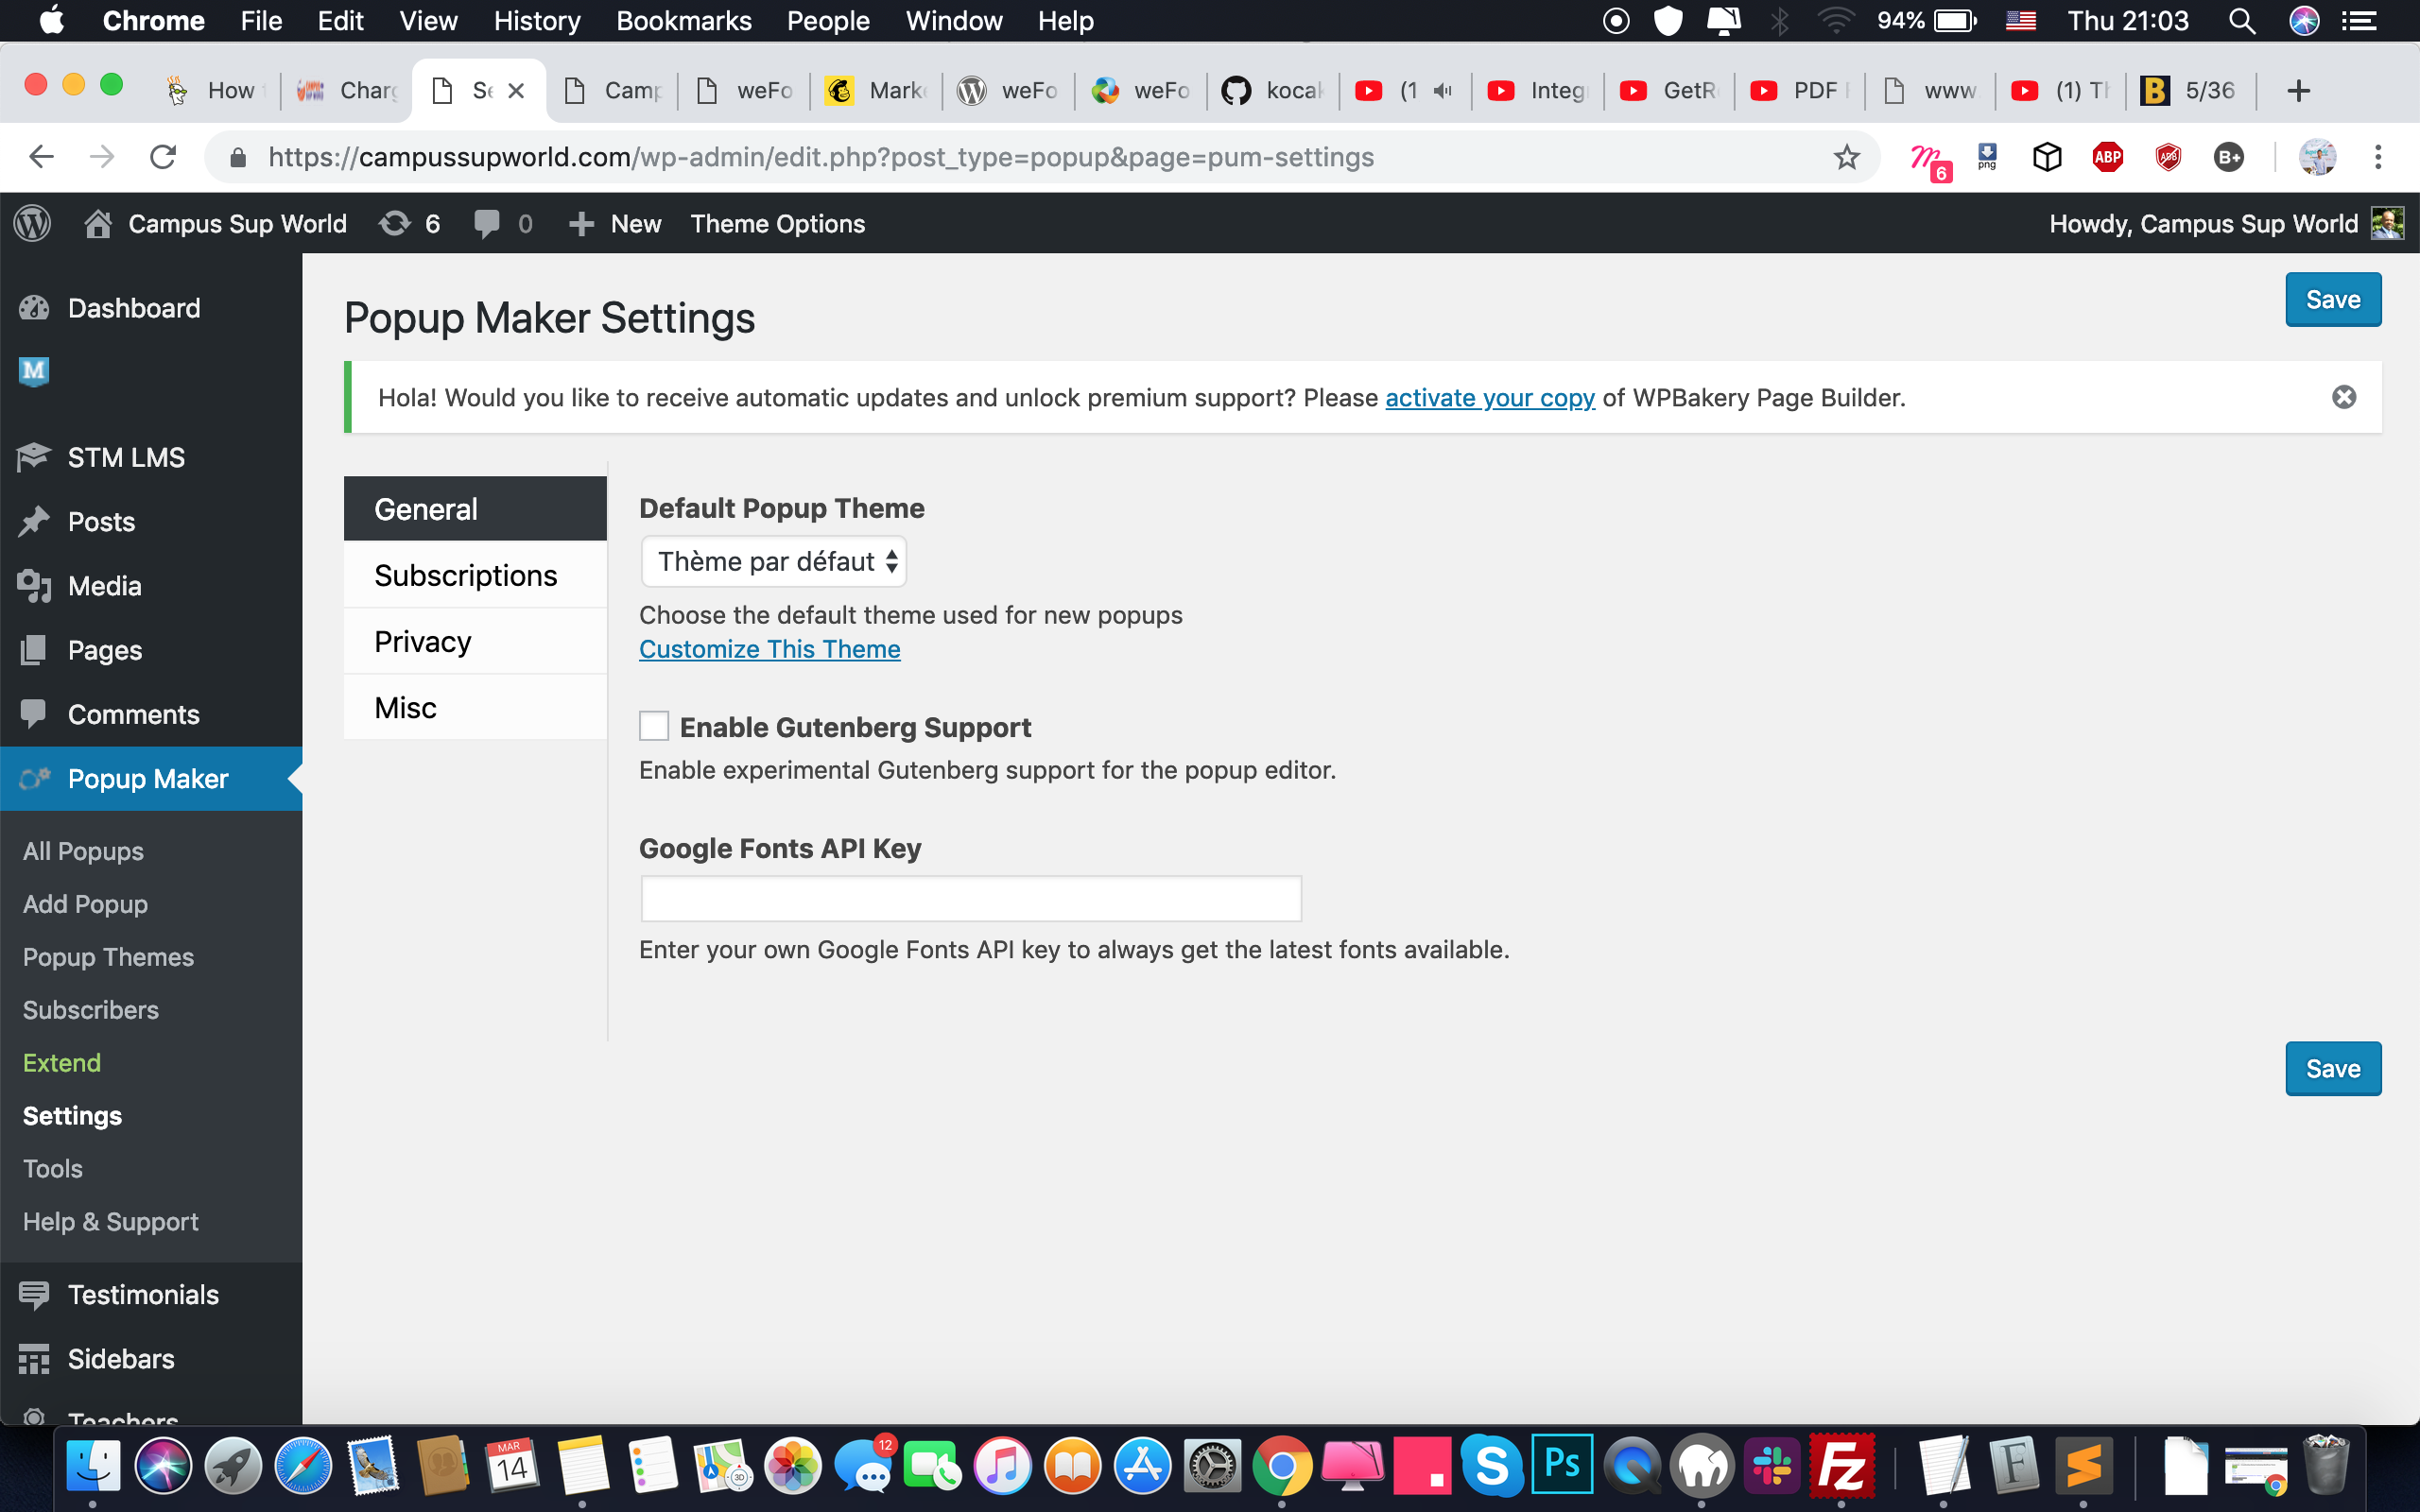Click the Customize This Theme link
The image size is (2420, 1512).
(x=769, y=648)
